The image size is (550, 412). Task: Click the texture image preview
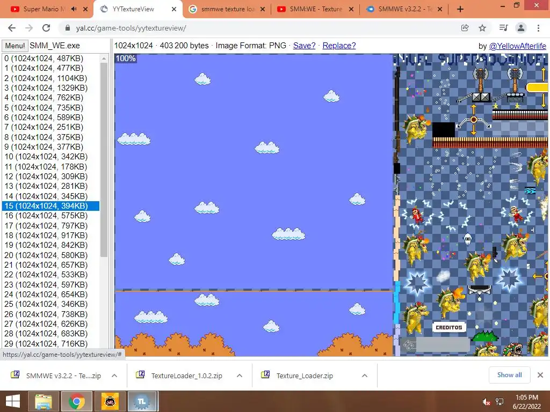coord(331,205)
